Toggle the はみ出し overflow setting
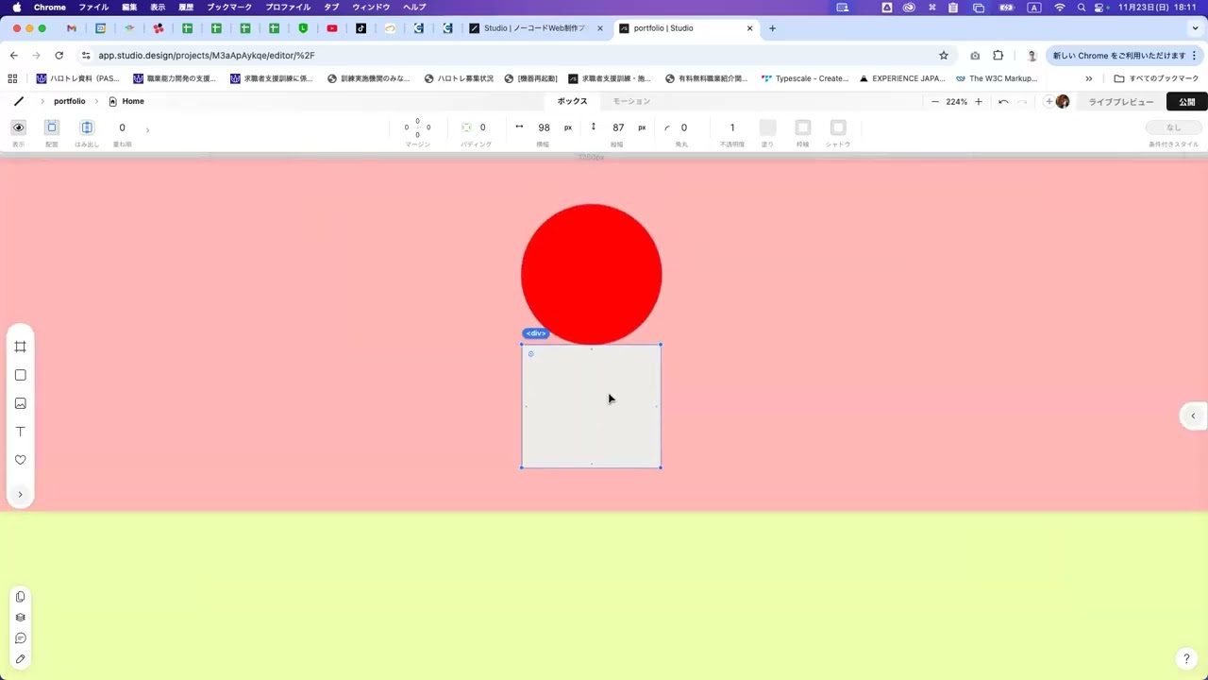The width and height of the screenshot is (1208, 680). pos(87,127)
